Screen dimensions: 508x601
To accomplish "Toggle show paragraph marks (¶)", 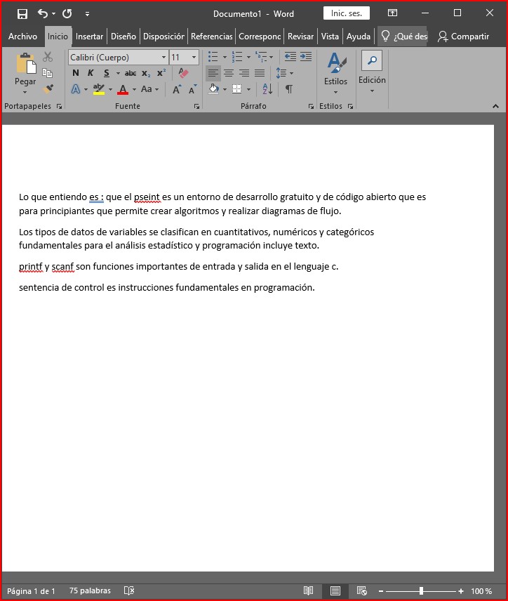I will [x=289, y=89].
